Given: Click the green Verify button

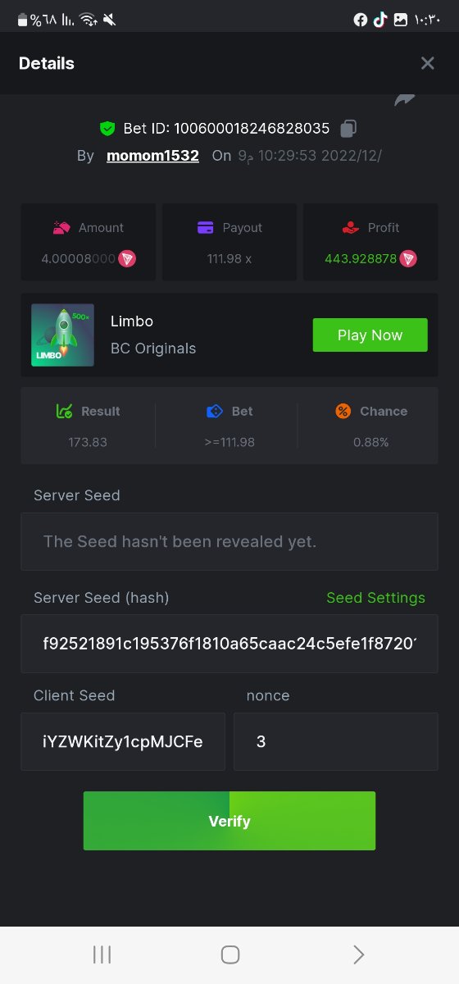Looking at the screenshot, I should click(x=229, y=821).
